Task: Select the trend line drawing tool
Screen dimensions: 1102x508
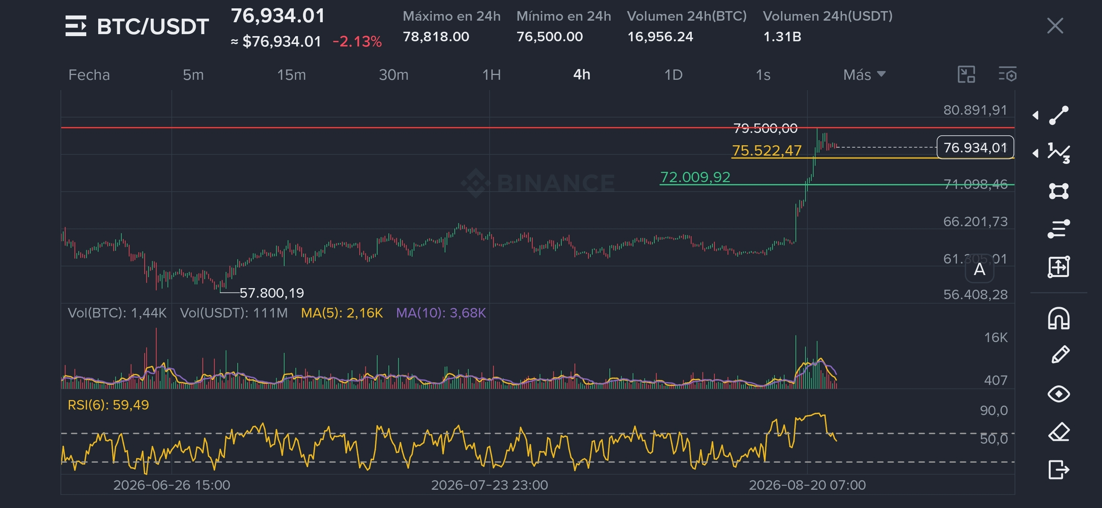Action: coord(1059,115)
